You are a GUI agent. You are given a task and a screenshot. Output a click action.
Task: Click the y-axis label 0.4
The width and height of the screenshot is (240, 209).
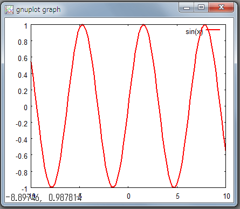point(23,75)
